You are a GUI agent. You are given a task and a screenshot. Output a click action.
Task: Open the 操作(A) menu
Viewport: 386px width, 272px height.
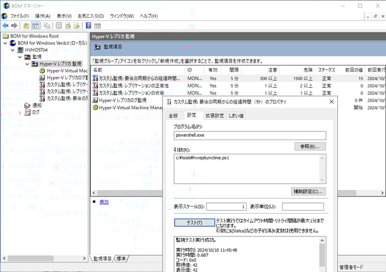pyautogui.click(x=43, y=16)
